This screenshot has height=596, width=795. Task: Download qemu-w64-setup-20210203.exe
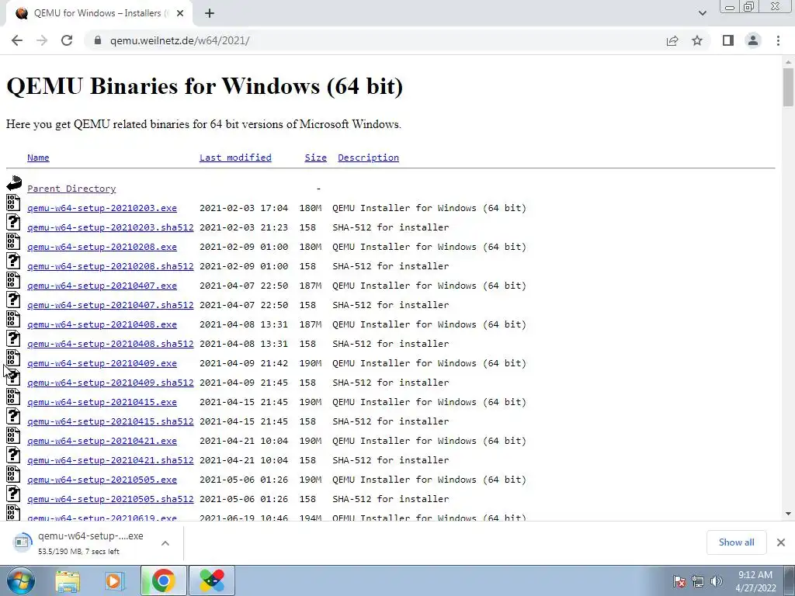[102, 208]
